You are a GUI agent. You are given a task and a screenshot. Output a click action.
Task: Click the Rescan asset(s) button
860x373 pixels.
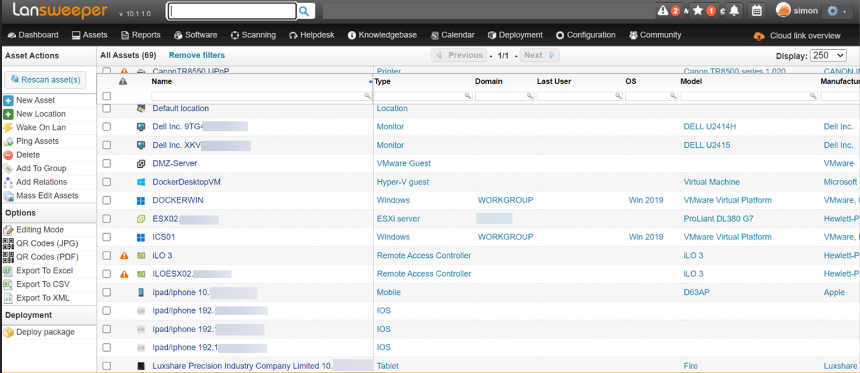click(x=46, y=80)
